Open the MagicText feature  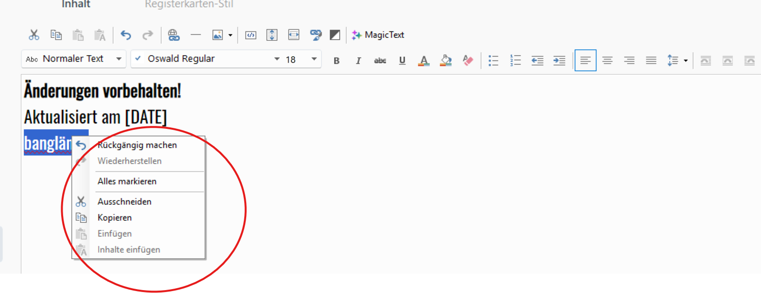tap(378, 35)
